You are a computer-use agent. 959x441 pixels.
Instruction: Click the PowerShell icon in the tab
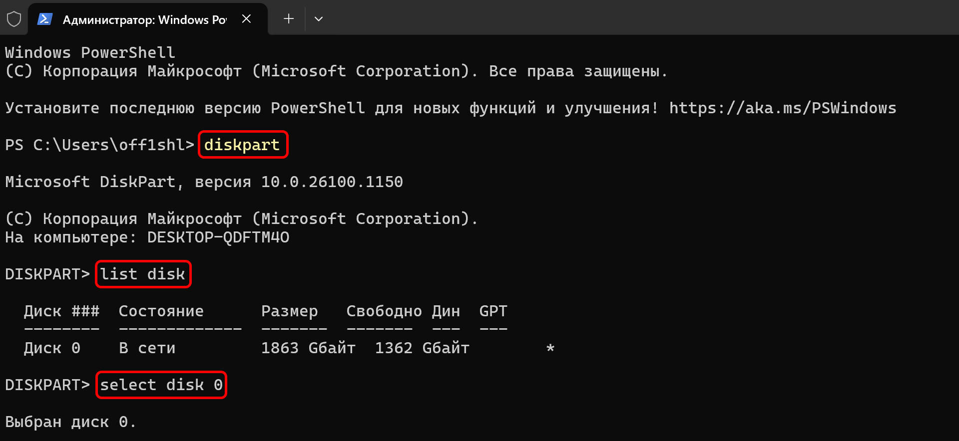(45, 19)
